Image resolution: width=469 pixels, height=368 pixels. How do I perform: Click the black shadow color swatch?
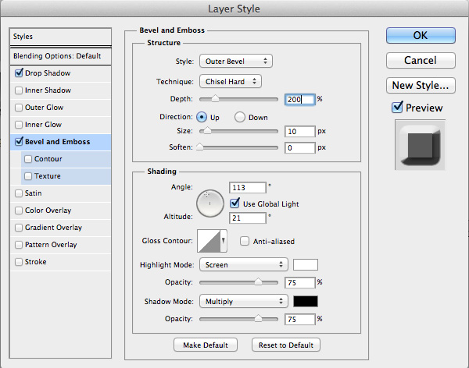coord(306,301)
